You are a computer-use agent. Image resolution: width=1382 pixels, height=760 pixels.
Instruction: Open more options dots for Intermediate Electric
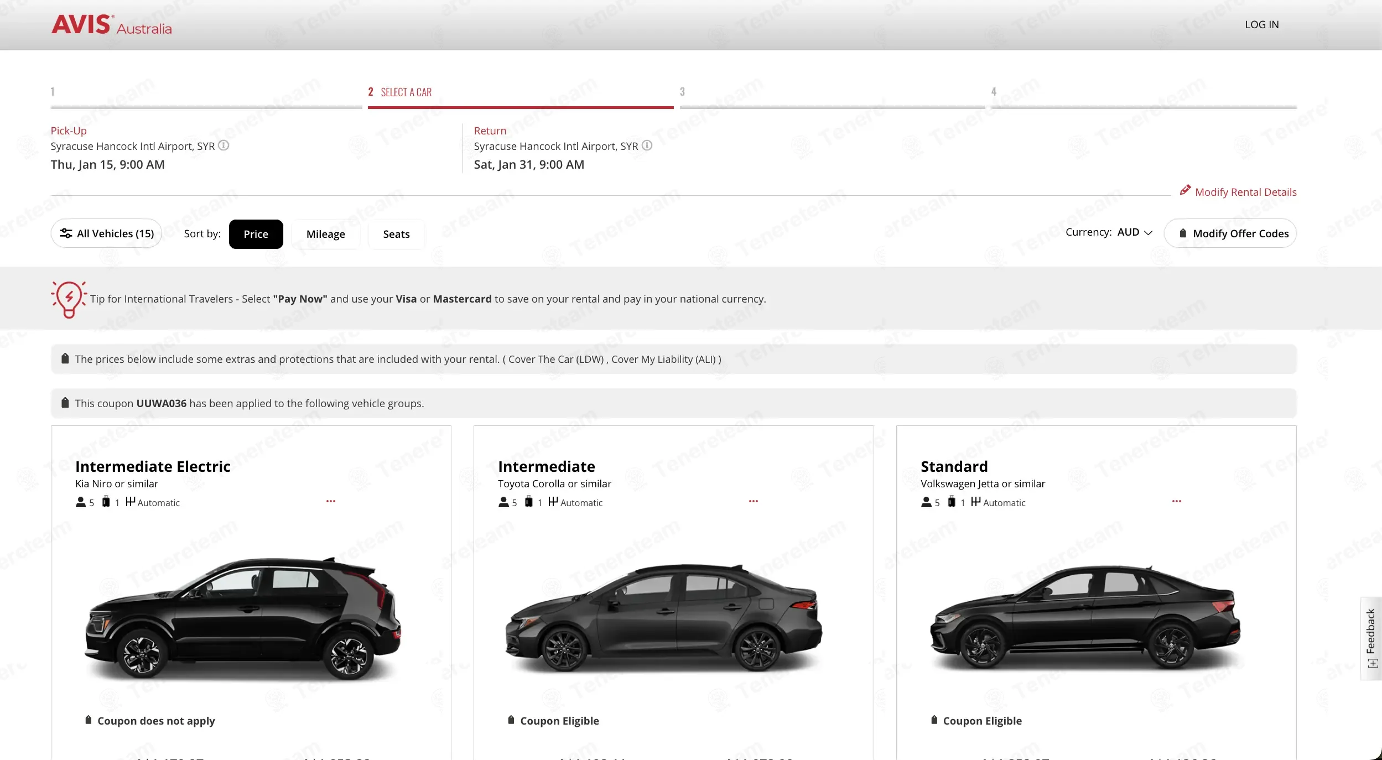point(331,501)
